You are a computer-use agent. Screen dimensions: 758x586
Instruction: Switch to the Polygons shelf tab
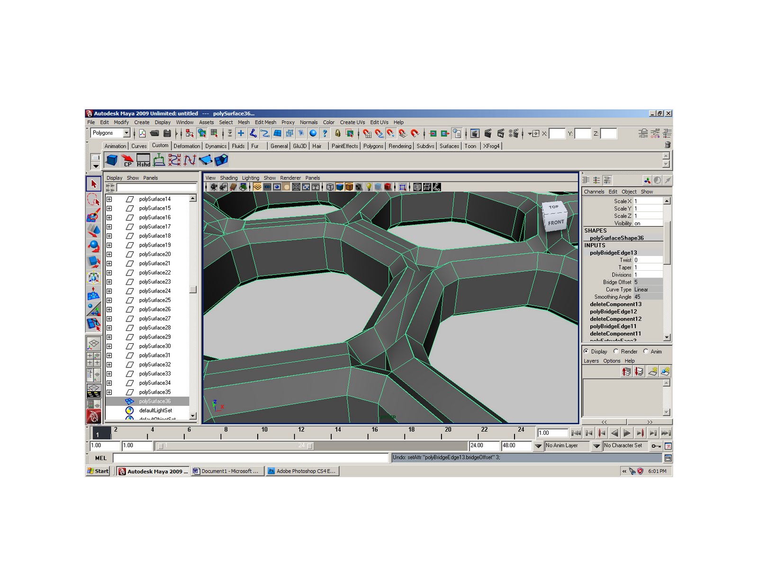pyautogui.click(x=373, y=146)
